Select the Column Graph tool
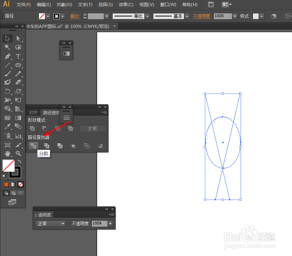292x256 pixels. (x=18, y=136)
